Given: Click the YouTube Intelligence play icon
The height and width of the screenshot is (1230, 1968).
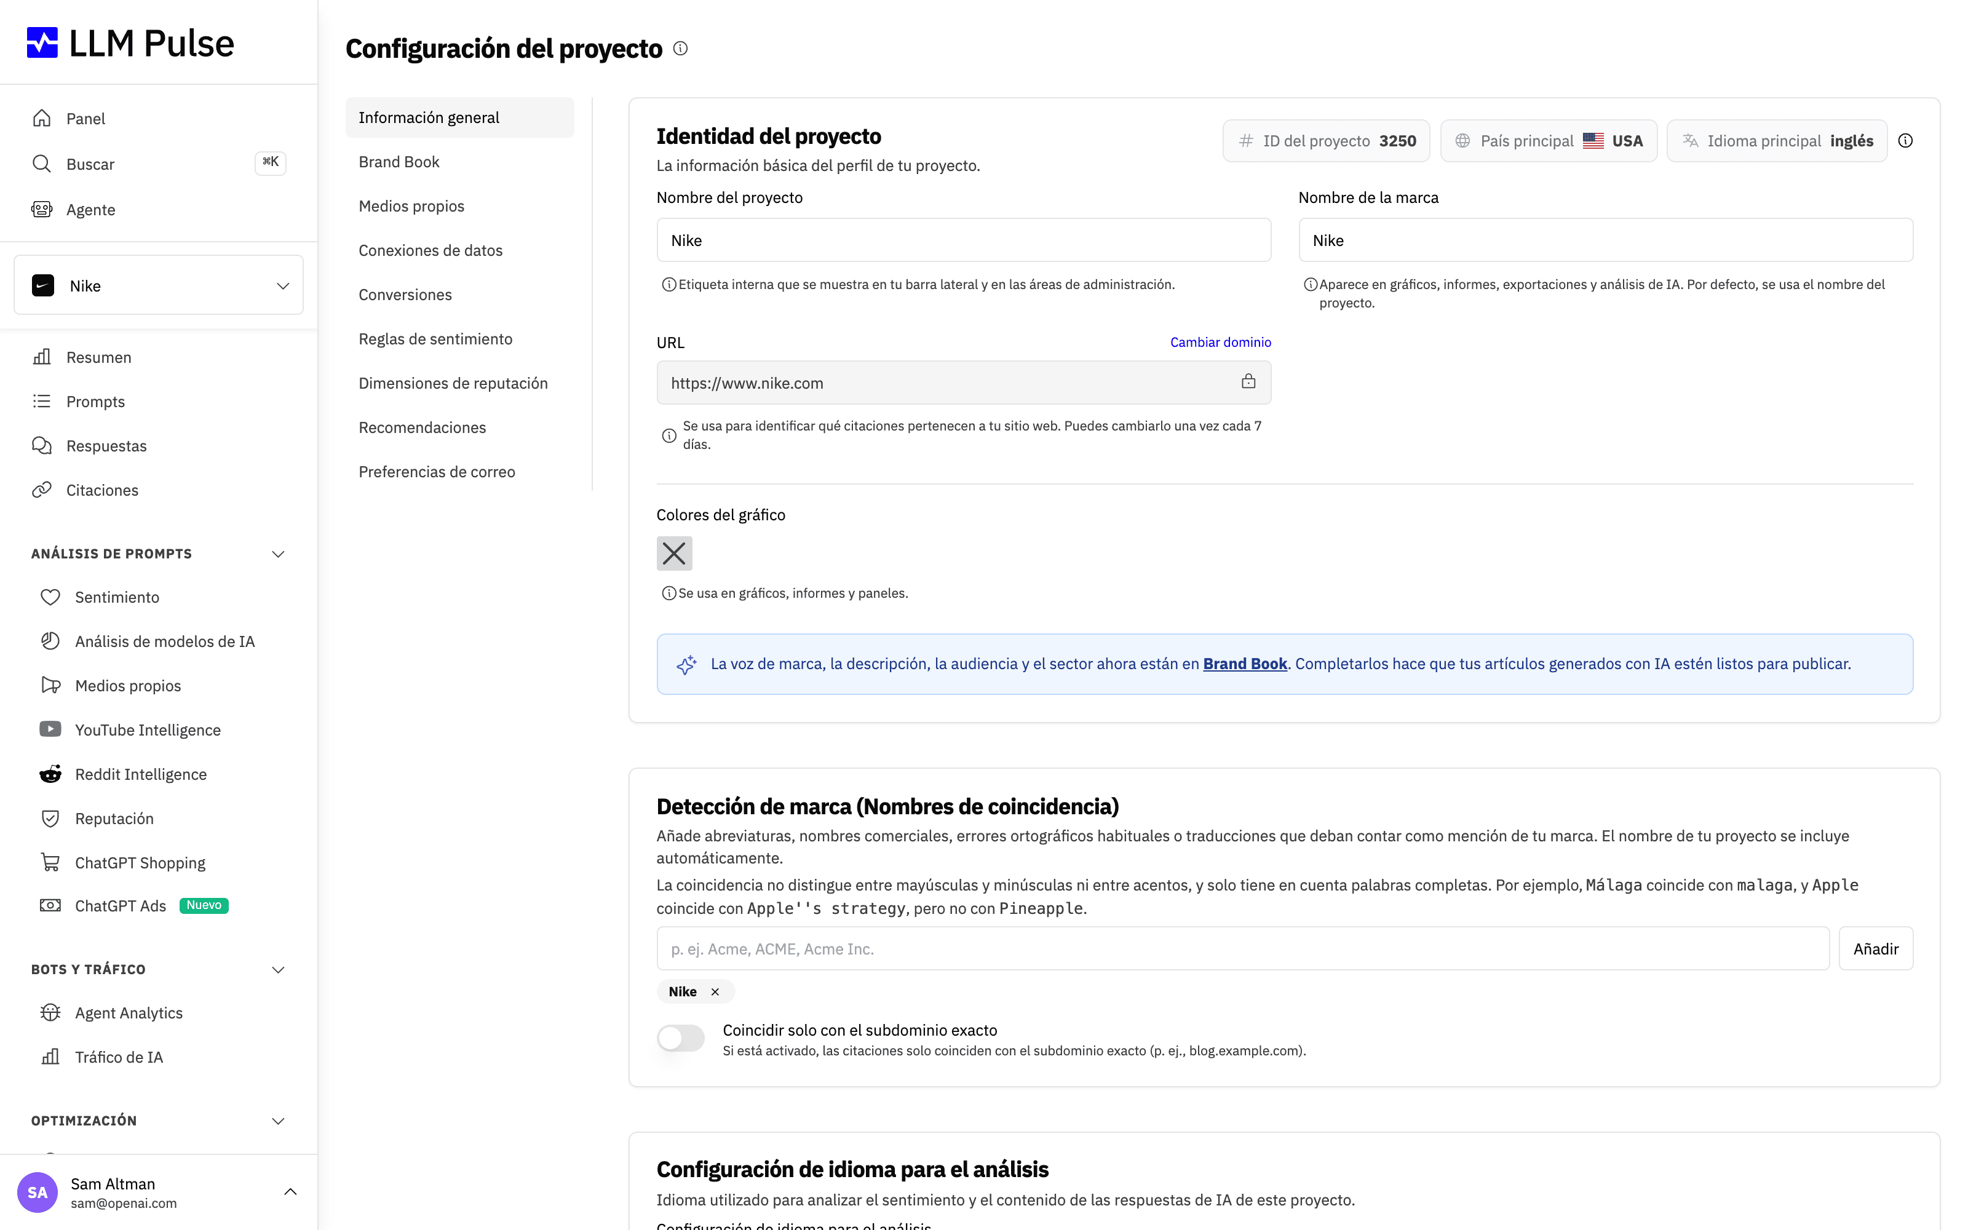Looking at the screenshot, I should point(50,729).
